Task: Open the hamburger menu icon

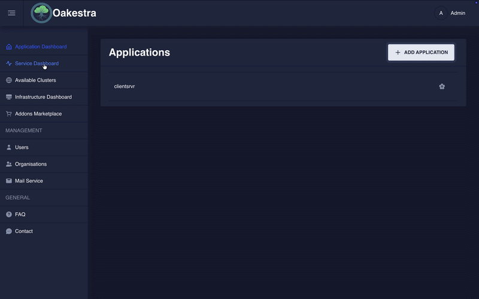Action: pyautogui.click(x=11, y=13)
